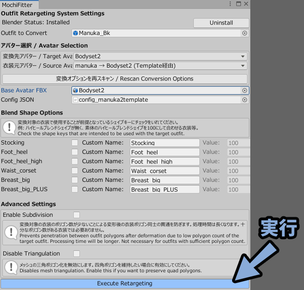The image size is (304, 290).
Task: Click the Uninstall button
Action: pyautogui.click(x=221, y=23)
